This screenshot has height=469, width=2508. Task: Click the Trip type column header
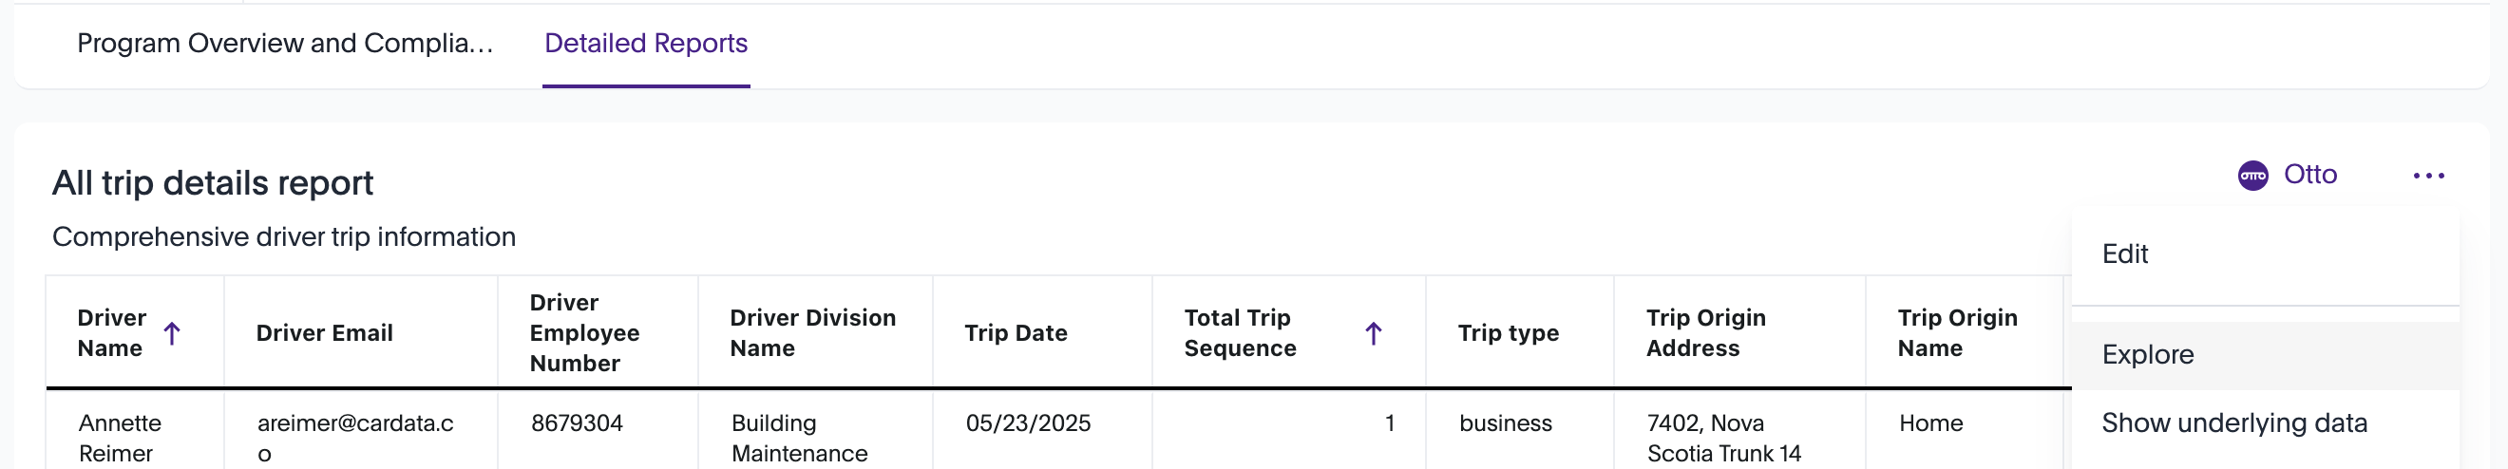(1507, 333)
